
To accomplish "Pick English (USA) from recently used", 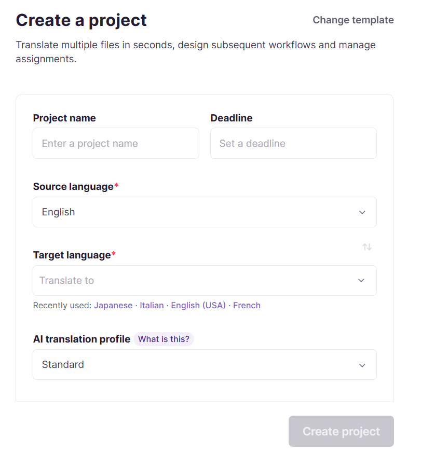I will (x=198, y=305).
